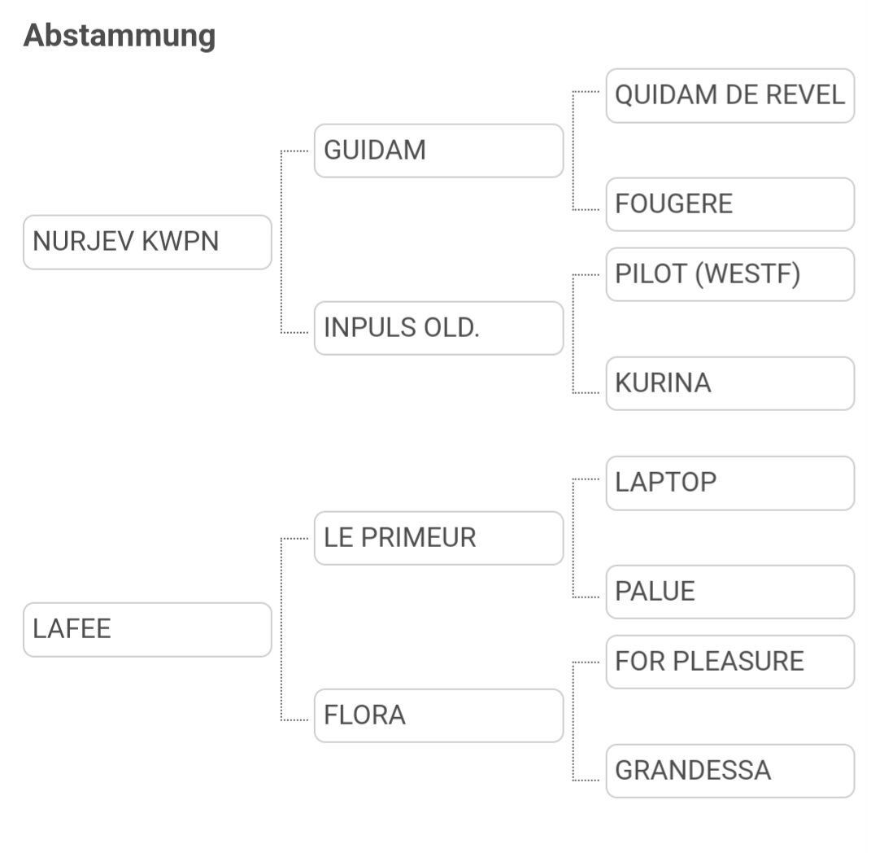Viewport: 871px width, 853px height.
Task: Click the Abstammung section heading
Action: 120,36
